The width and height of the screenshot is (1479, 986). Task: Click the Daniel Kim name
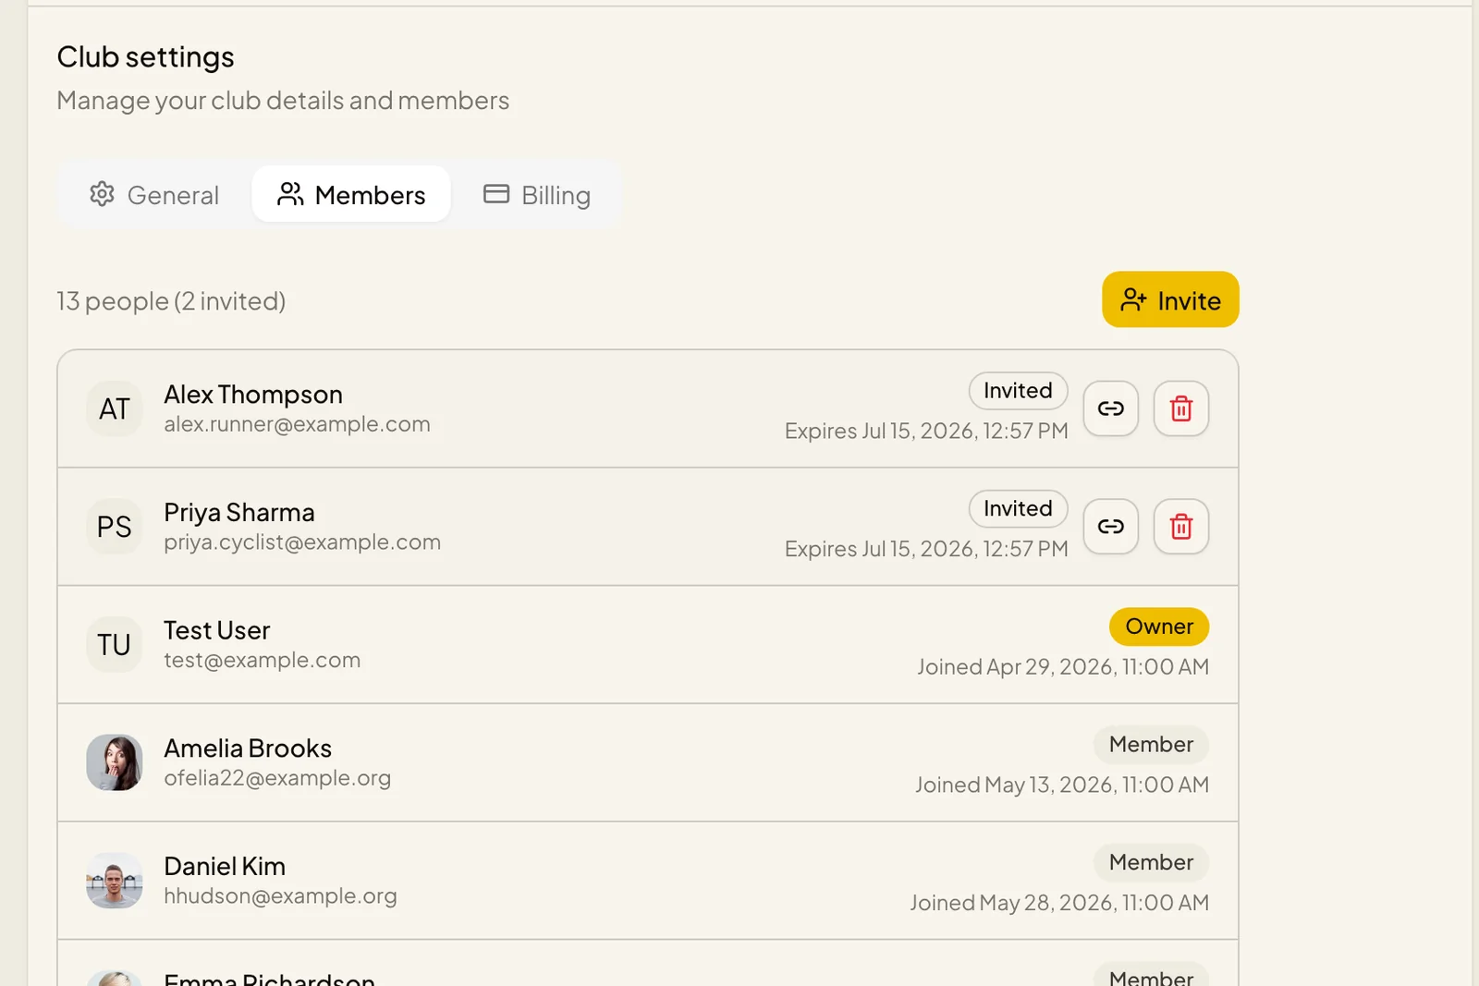click(225, 866)
